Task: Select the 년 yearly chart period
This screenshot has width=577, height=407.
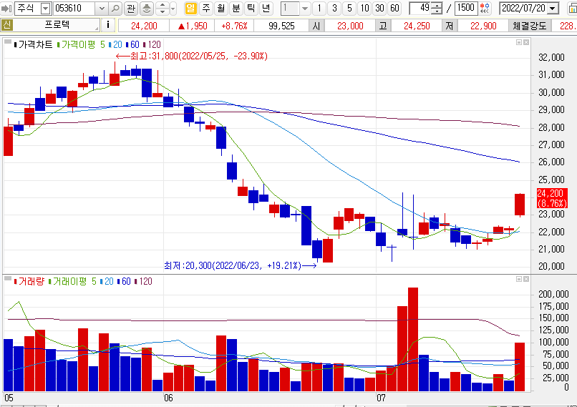Action: coord(266,8)
